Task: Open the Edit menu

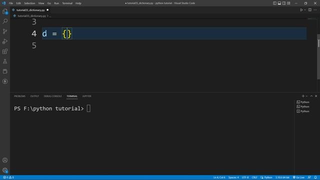Action: pos(18,3)
